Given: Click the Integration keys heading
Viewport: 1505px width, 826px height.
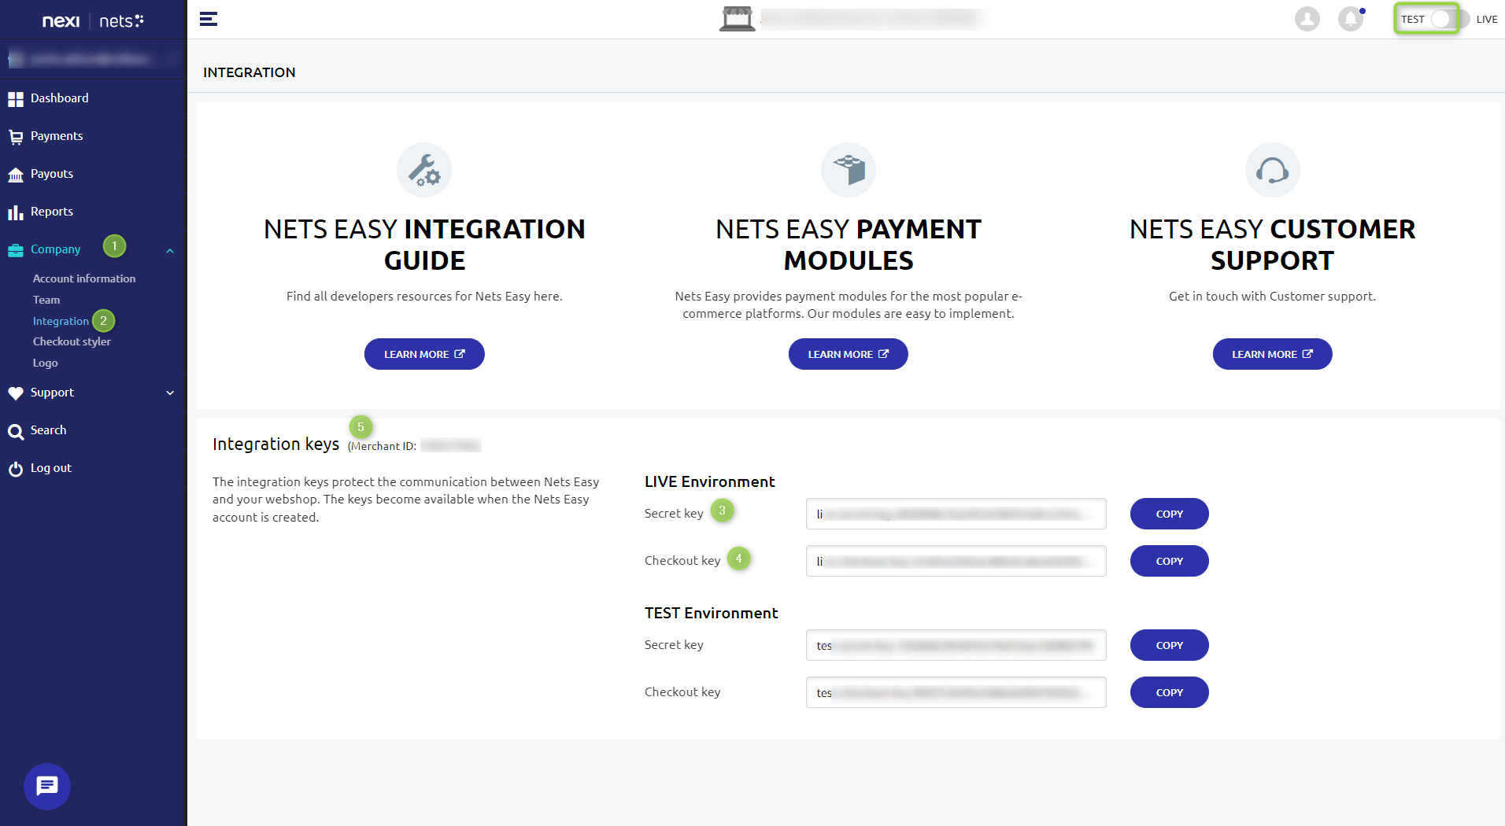Looking at the screenshot, I should (x=276, y=444).
